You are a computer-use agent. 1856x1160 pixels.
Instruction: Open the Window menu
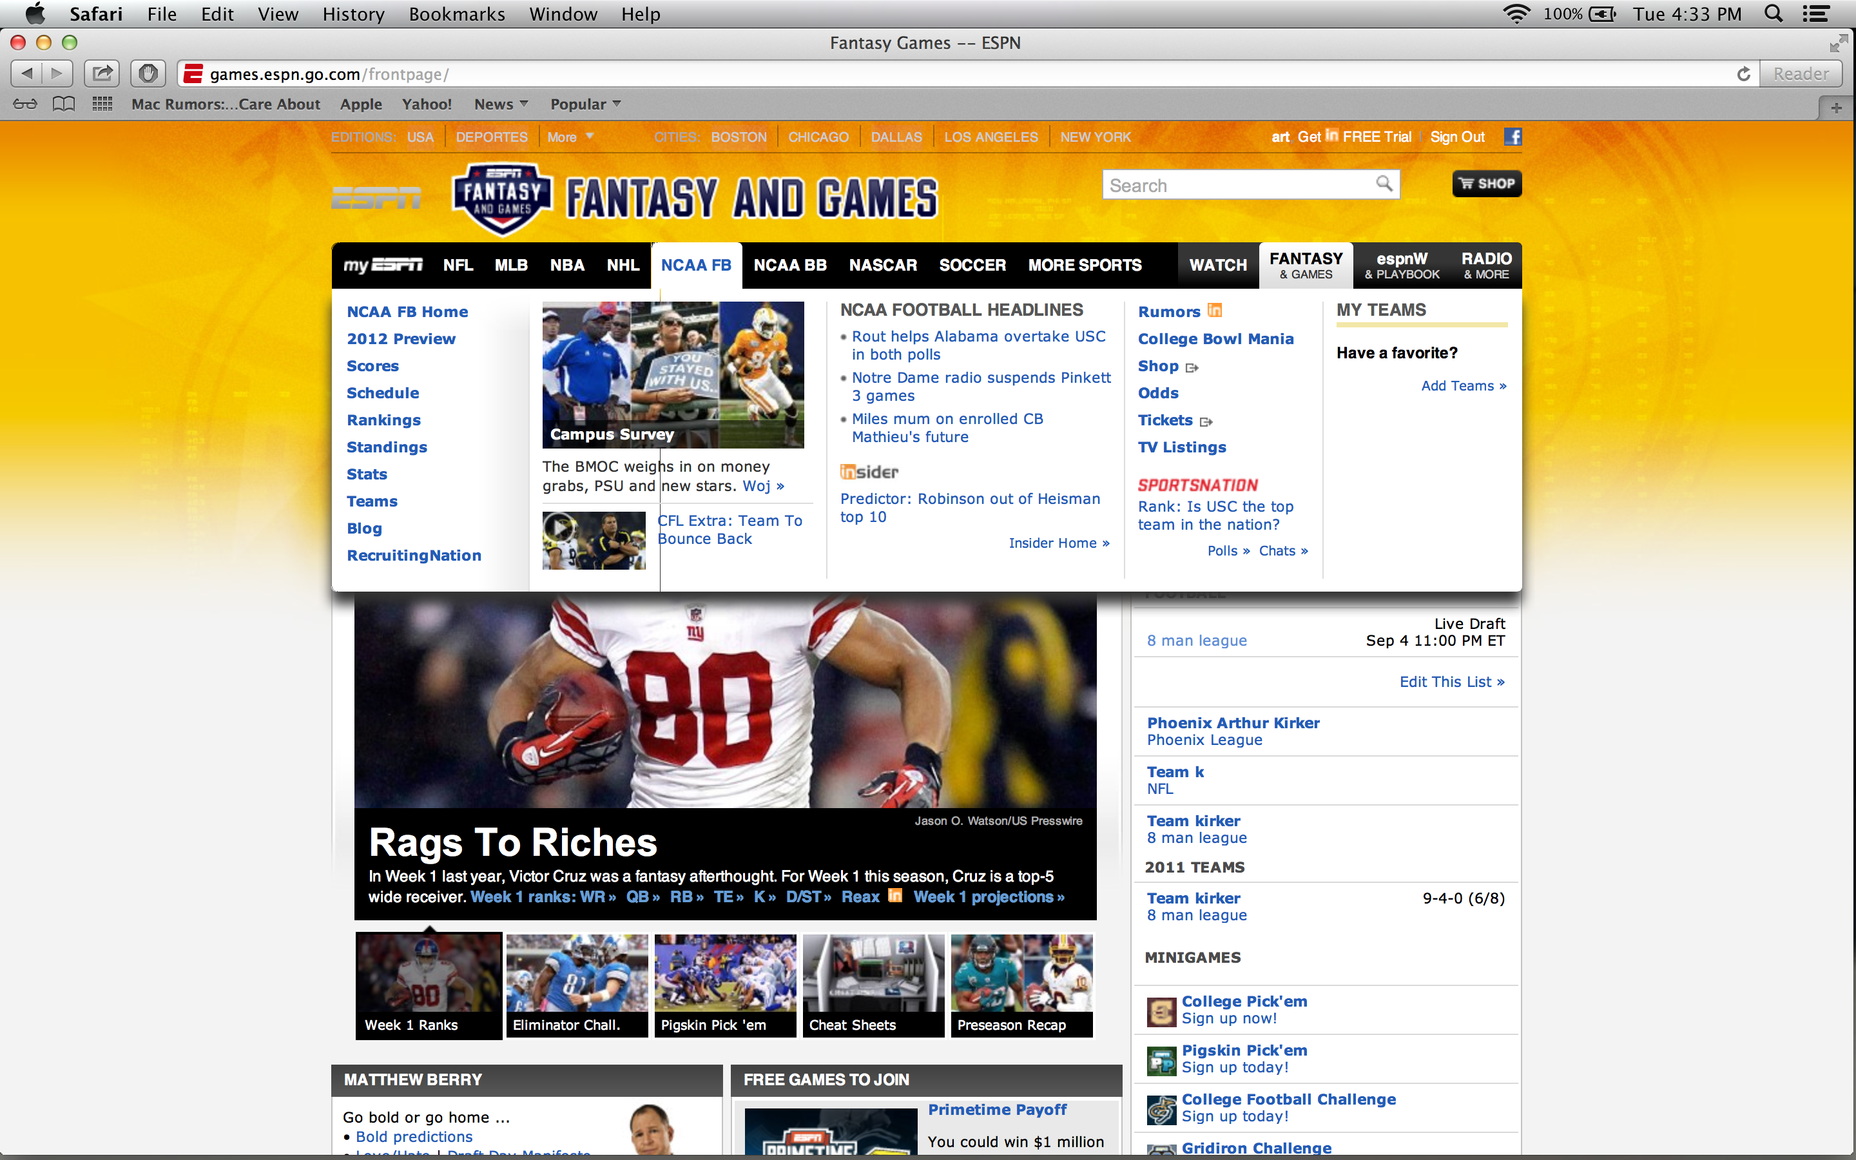click(x=563, y=14)
